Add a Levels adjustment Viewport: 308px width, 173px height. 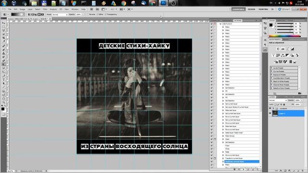click(282, 49)
